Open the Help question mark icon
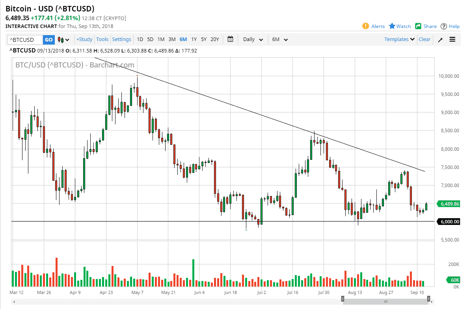The height and width of the screenshot is (309, 471). point(444,26)
